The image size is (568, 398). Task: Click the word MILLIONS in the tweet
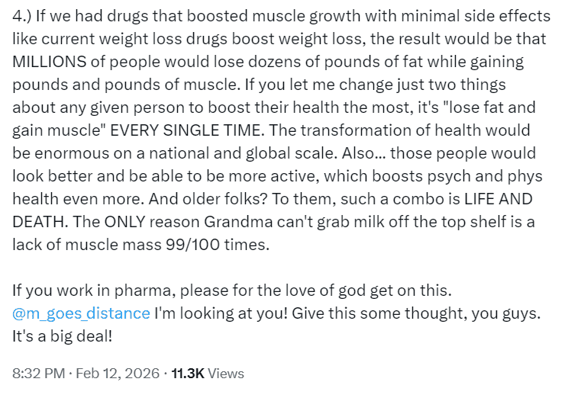tap(50, 62)
